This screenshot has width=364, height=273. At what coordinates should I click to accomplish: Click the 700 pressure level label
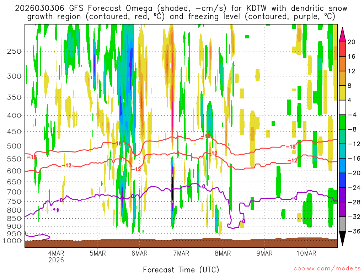click(14, 192)
